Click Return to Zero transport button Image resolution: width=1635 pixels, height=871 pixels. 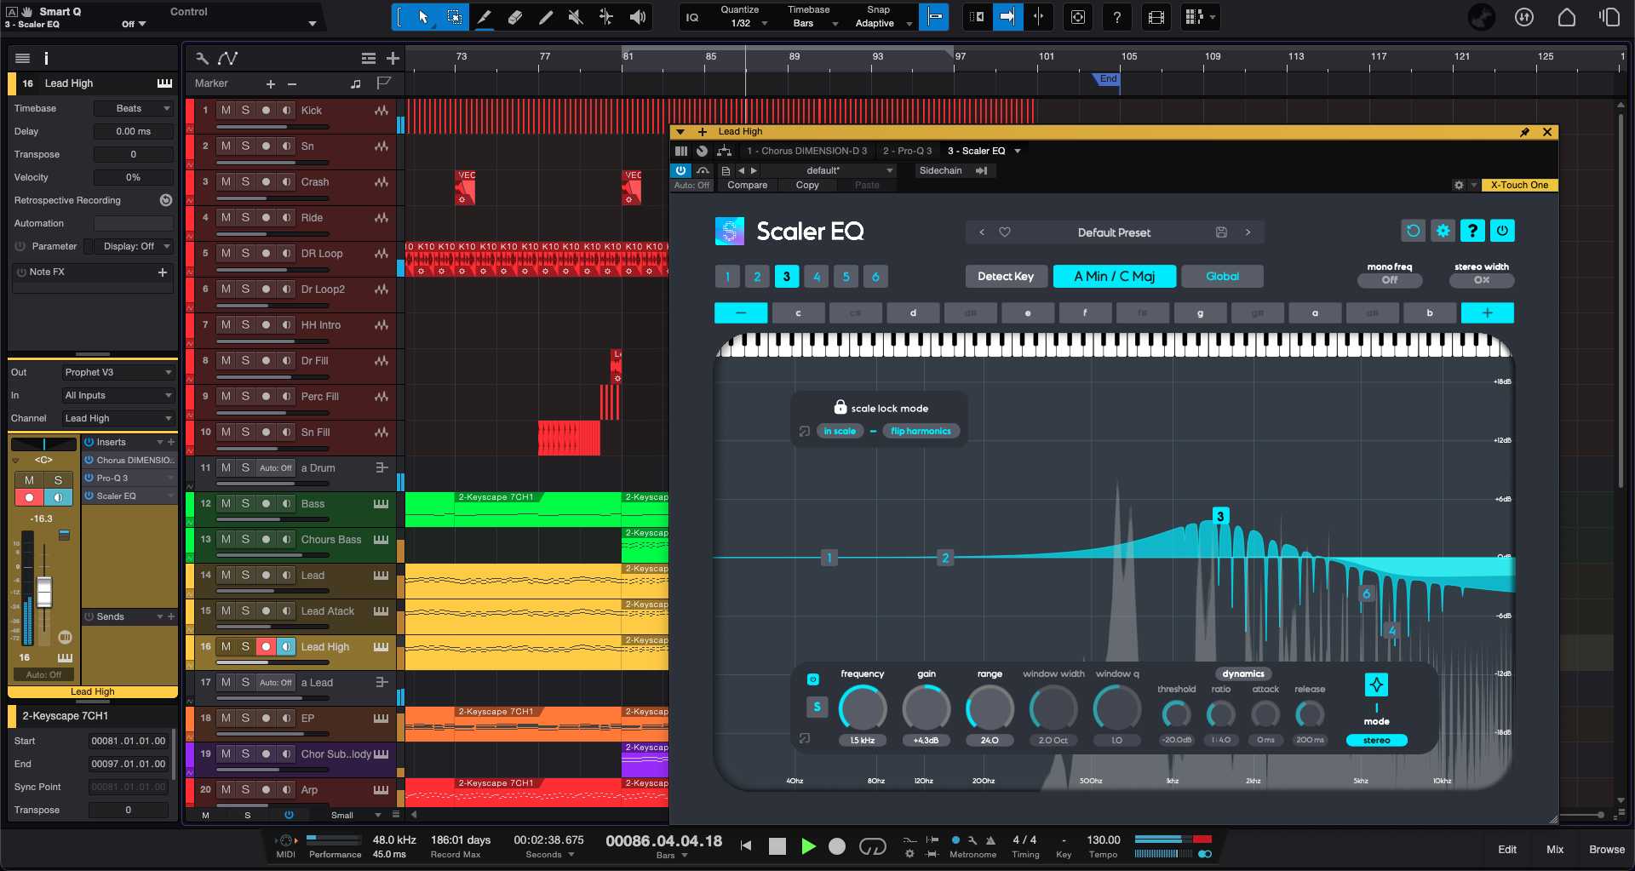[x=746, y=845]
